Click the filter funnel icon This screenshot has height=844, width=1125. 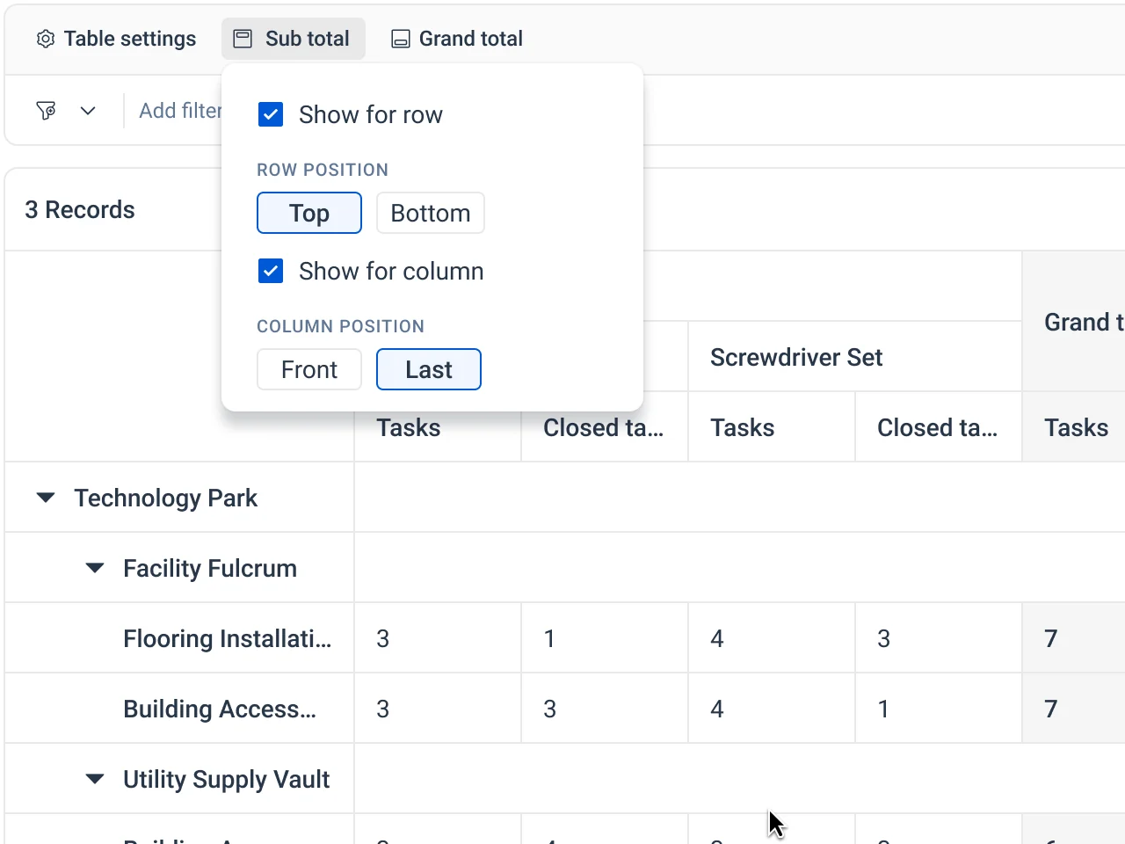(46, 111)
